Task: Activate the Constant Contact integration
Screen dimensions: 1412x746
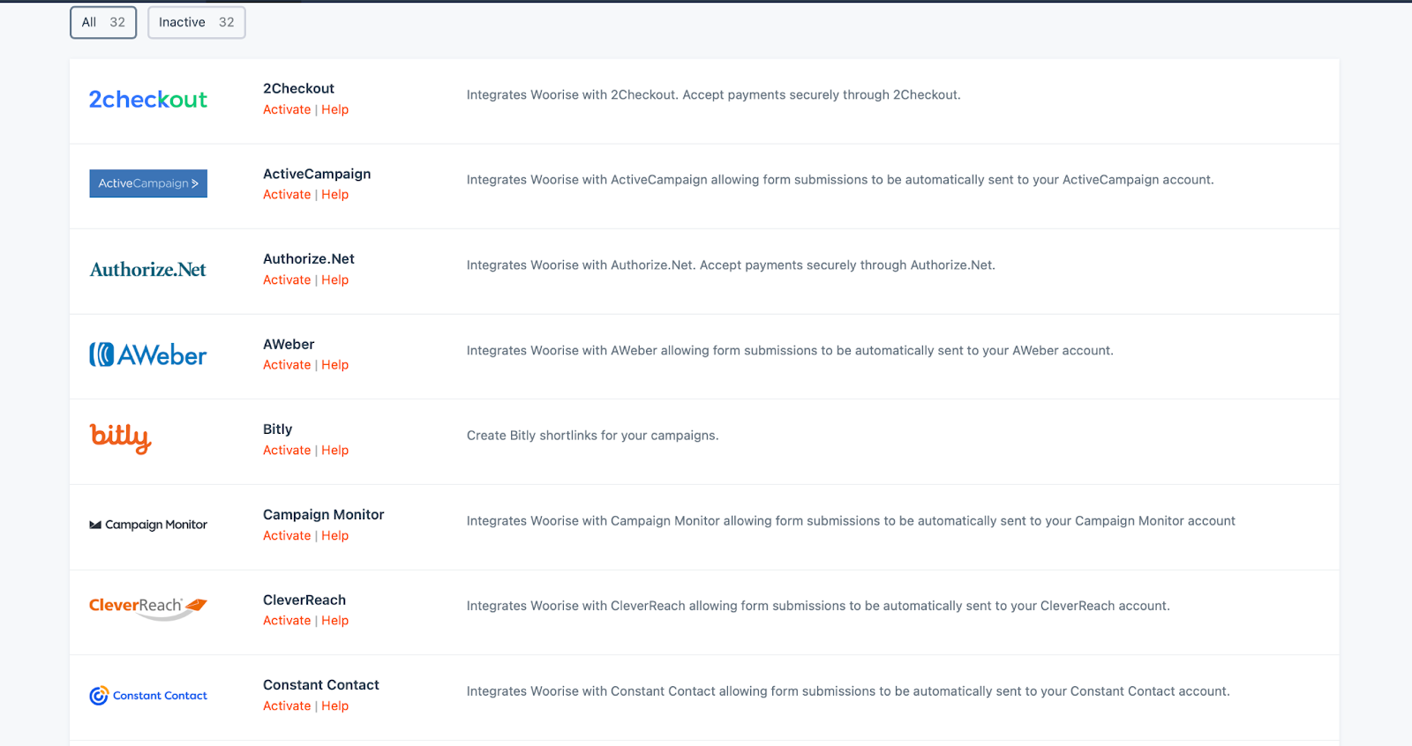Action: coord(287,705)
